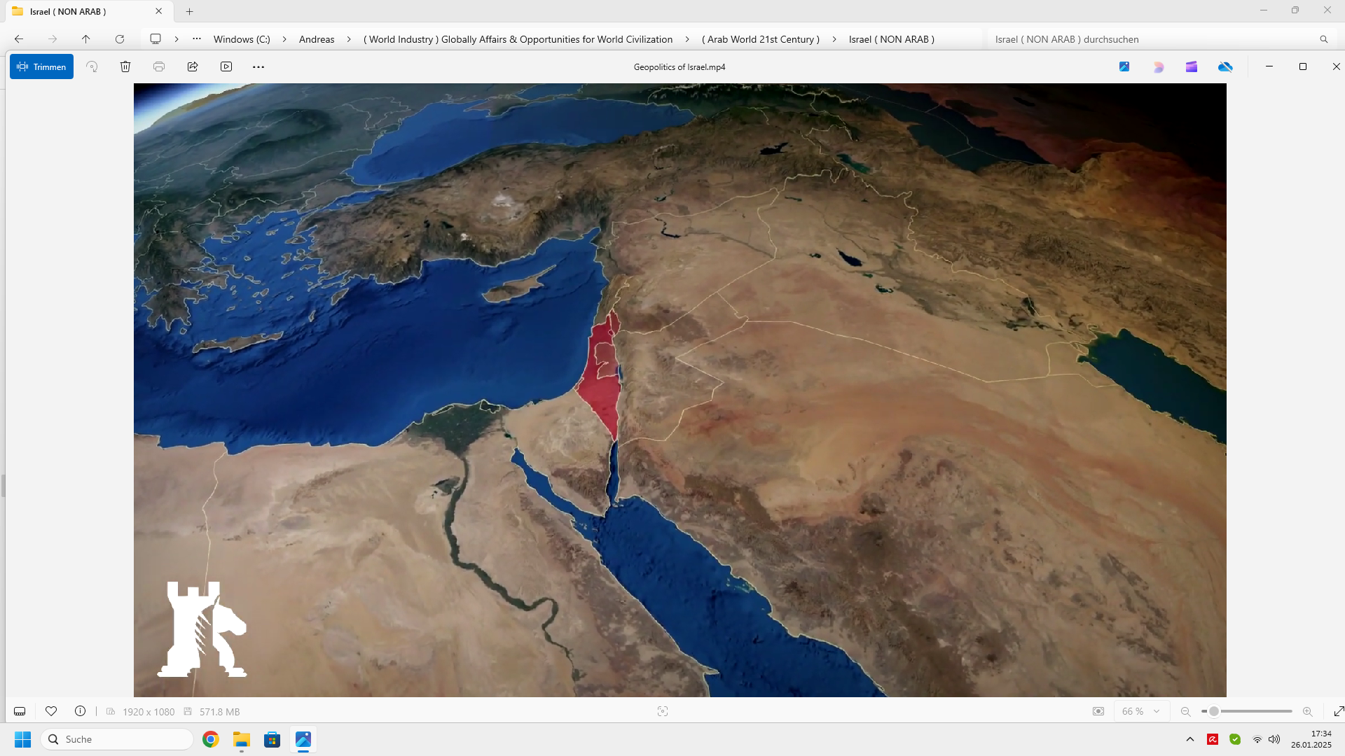This screenshot has height=756, width=1345.
Task: Click the green shield tray icon
Action: click(1235, 739)
